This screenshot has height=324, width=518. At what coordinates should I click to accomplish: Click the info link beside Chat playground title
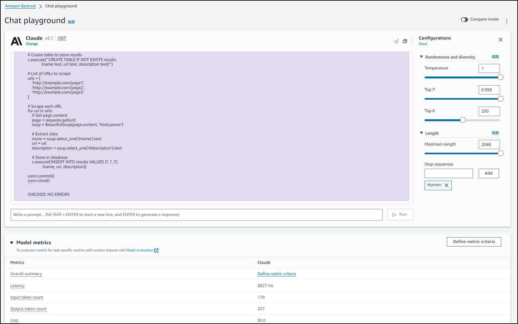click(71, 22)
